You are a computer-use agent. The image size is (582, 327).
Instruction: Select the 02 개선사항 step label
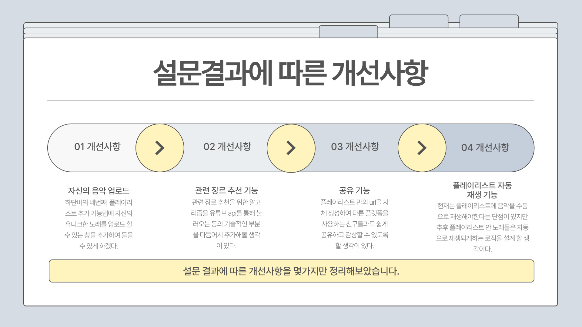coord(227,147)
